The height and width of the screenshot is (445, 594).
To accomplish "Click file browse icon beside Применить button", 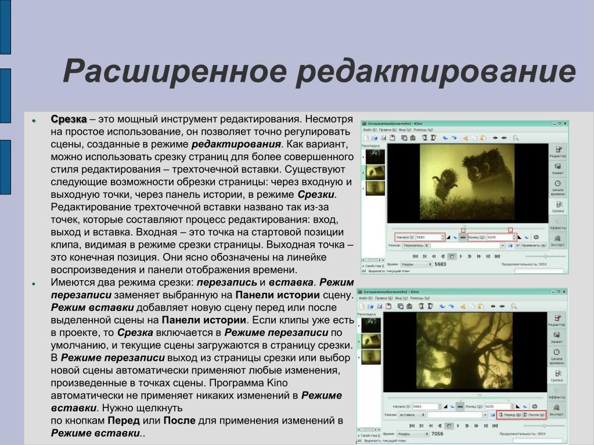I will [x=510, y=245].
